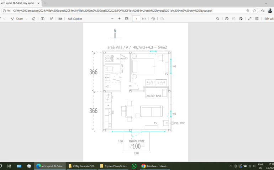Click the Fit to width icon
The height and width of the screenshot is (170, 274).
126,18
